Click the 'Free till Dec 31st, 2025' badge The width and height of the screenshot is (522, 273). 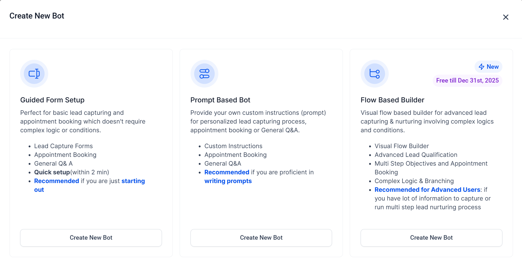coord(467,80)
